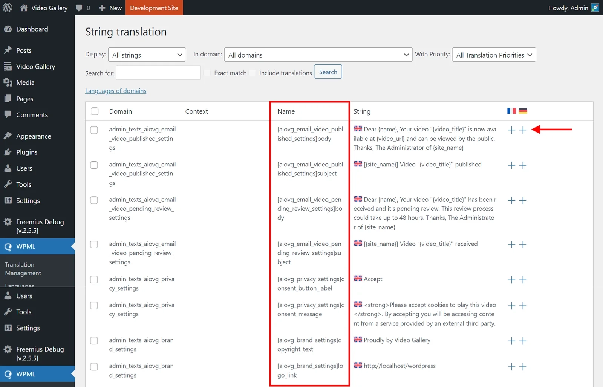The height and width of the screenshot is (387, 603).
Task: Enable the Exact match checkbox
Action: point(207,73)
